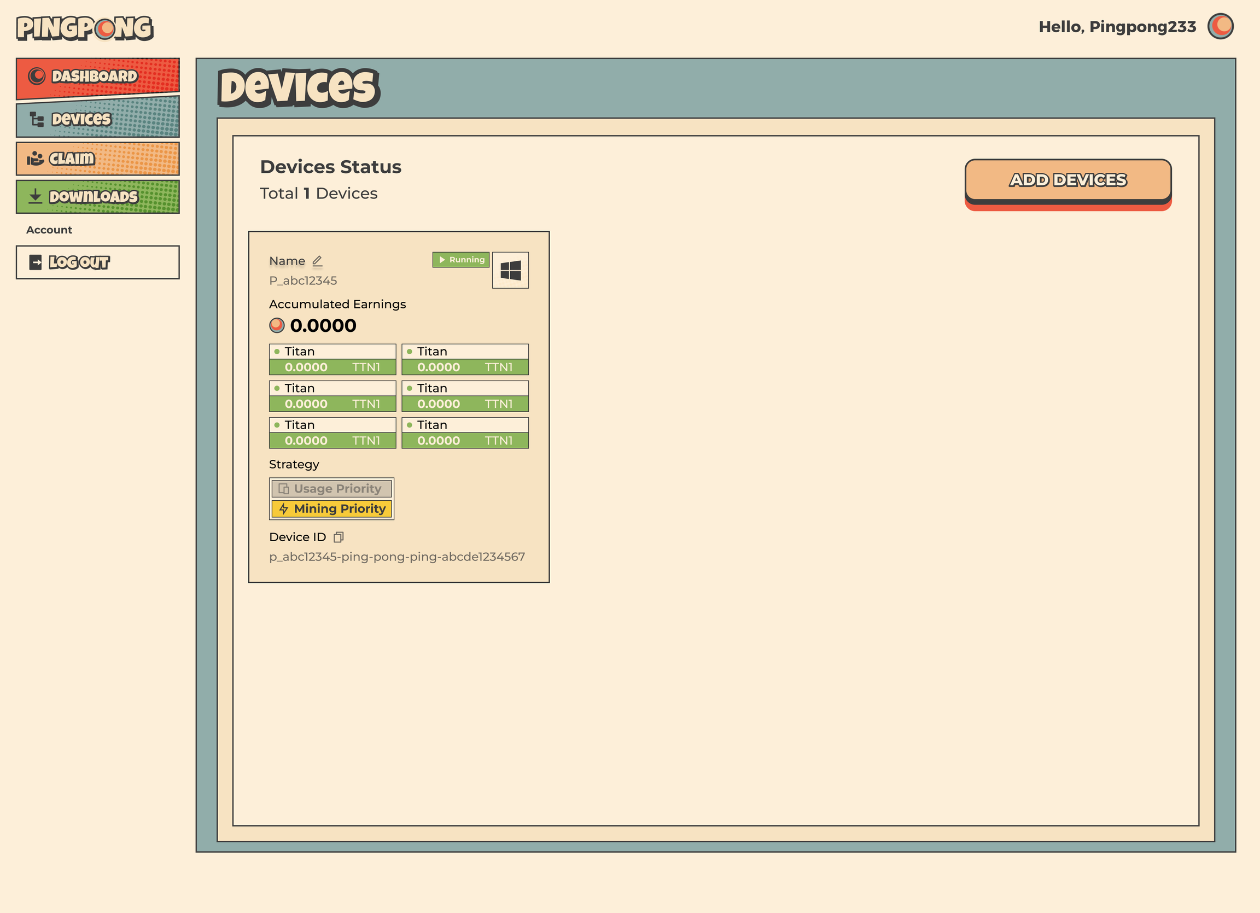
Task: Click the Hello, Pingpong233 greeting
Action: tap(1117, 27)
